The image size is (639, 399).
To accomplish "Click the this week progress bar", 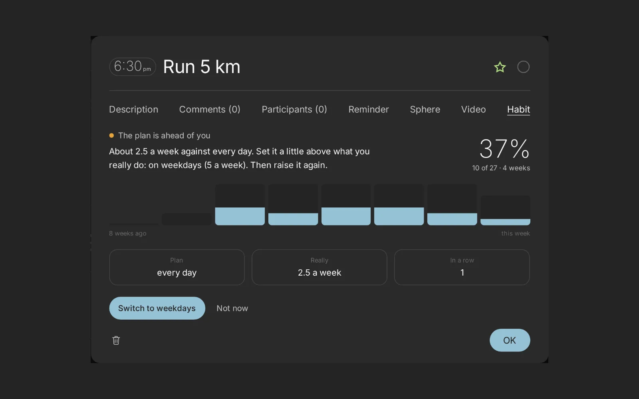I will [x=505, y=210].
